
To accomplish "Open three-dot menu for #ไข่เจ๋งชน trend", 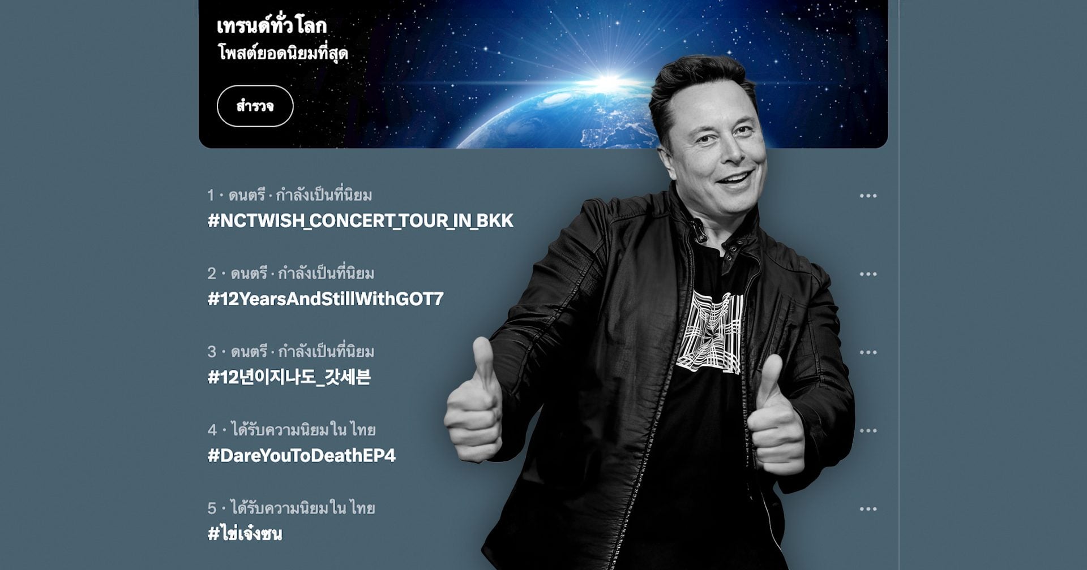I will click(x=868, y=509).
